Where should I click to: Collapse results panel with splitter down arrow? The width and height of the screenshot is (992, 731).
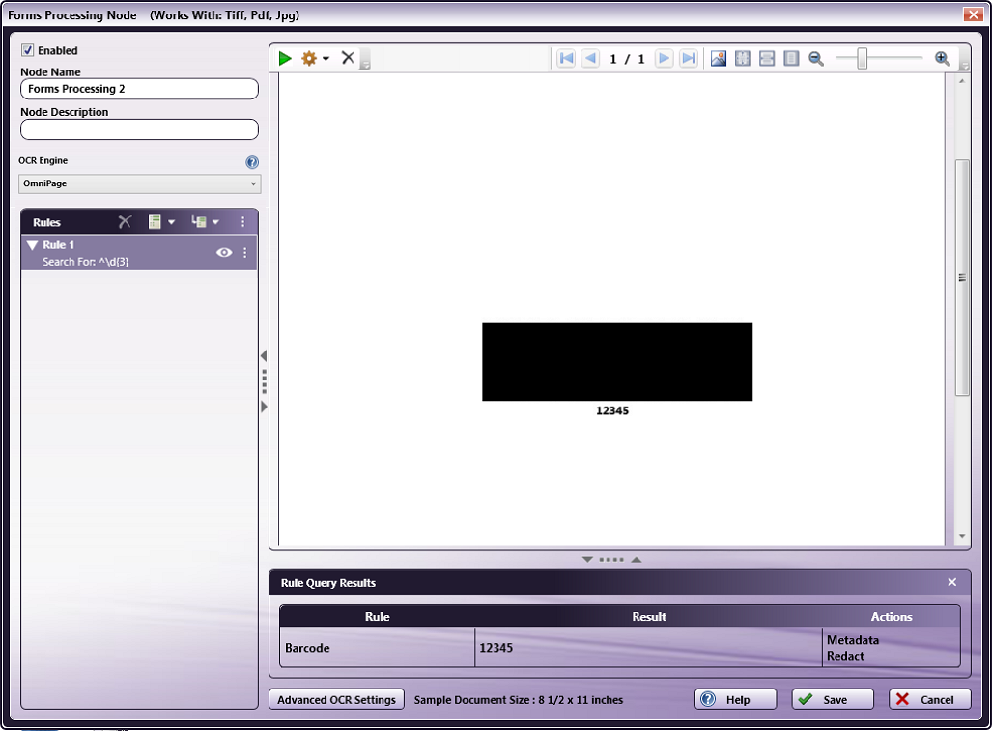pyautogui.click(x=587, y=560)
